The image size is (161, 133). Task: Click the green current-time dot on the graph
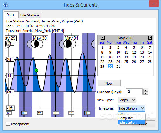tap(36, 70)
